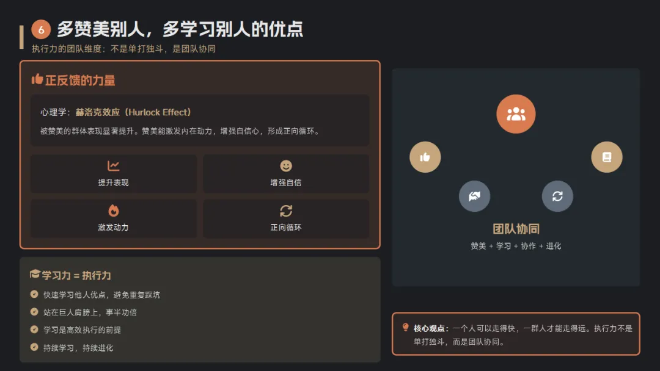Click the gray handshake circle icon
The width and height of the screenshot is (660, 371).
click(x=474, y=196)
